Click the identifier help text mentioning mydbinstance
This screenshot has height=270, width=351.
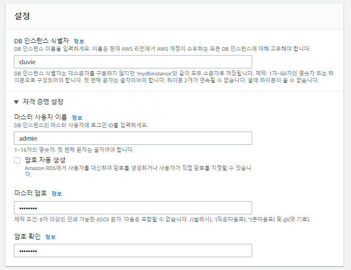pyautogui.click(x=174, y=77)
